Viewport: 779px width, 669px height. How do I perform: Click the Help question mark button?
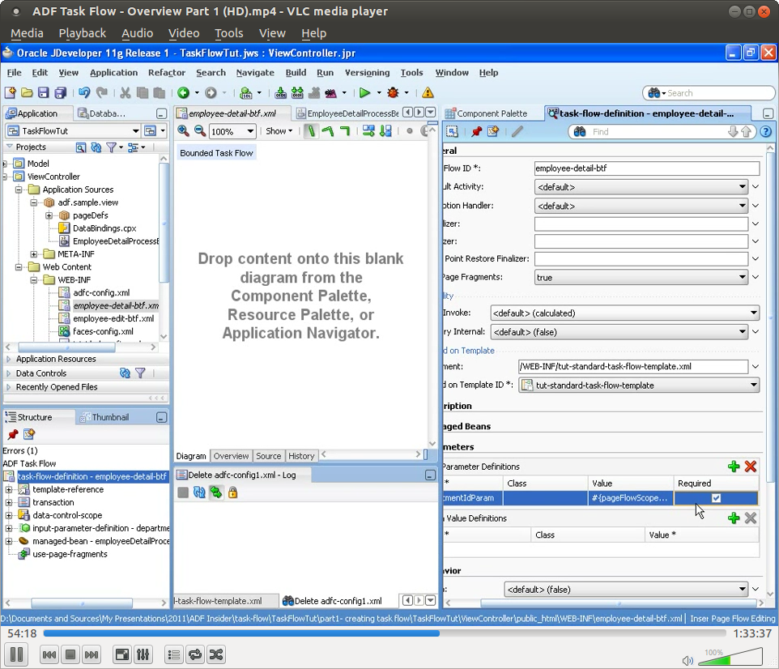coord(766,131)
